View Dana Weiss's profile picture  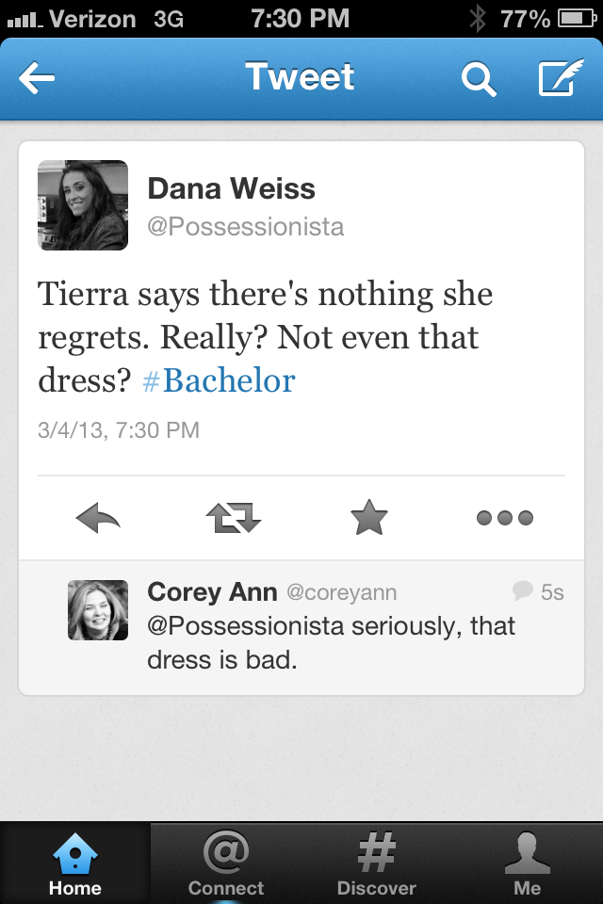click(83, 205)
